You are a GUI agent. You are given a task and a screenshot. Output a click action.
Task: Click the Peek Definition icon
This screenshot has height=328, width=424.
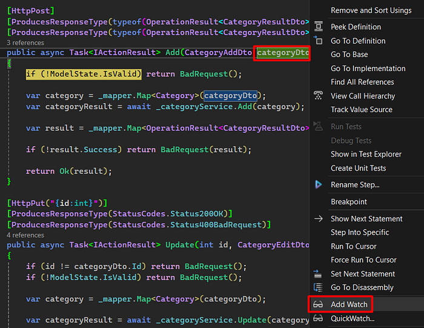click(318, 27)
